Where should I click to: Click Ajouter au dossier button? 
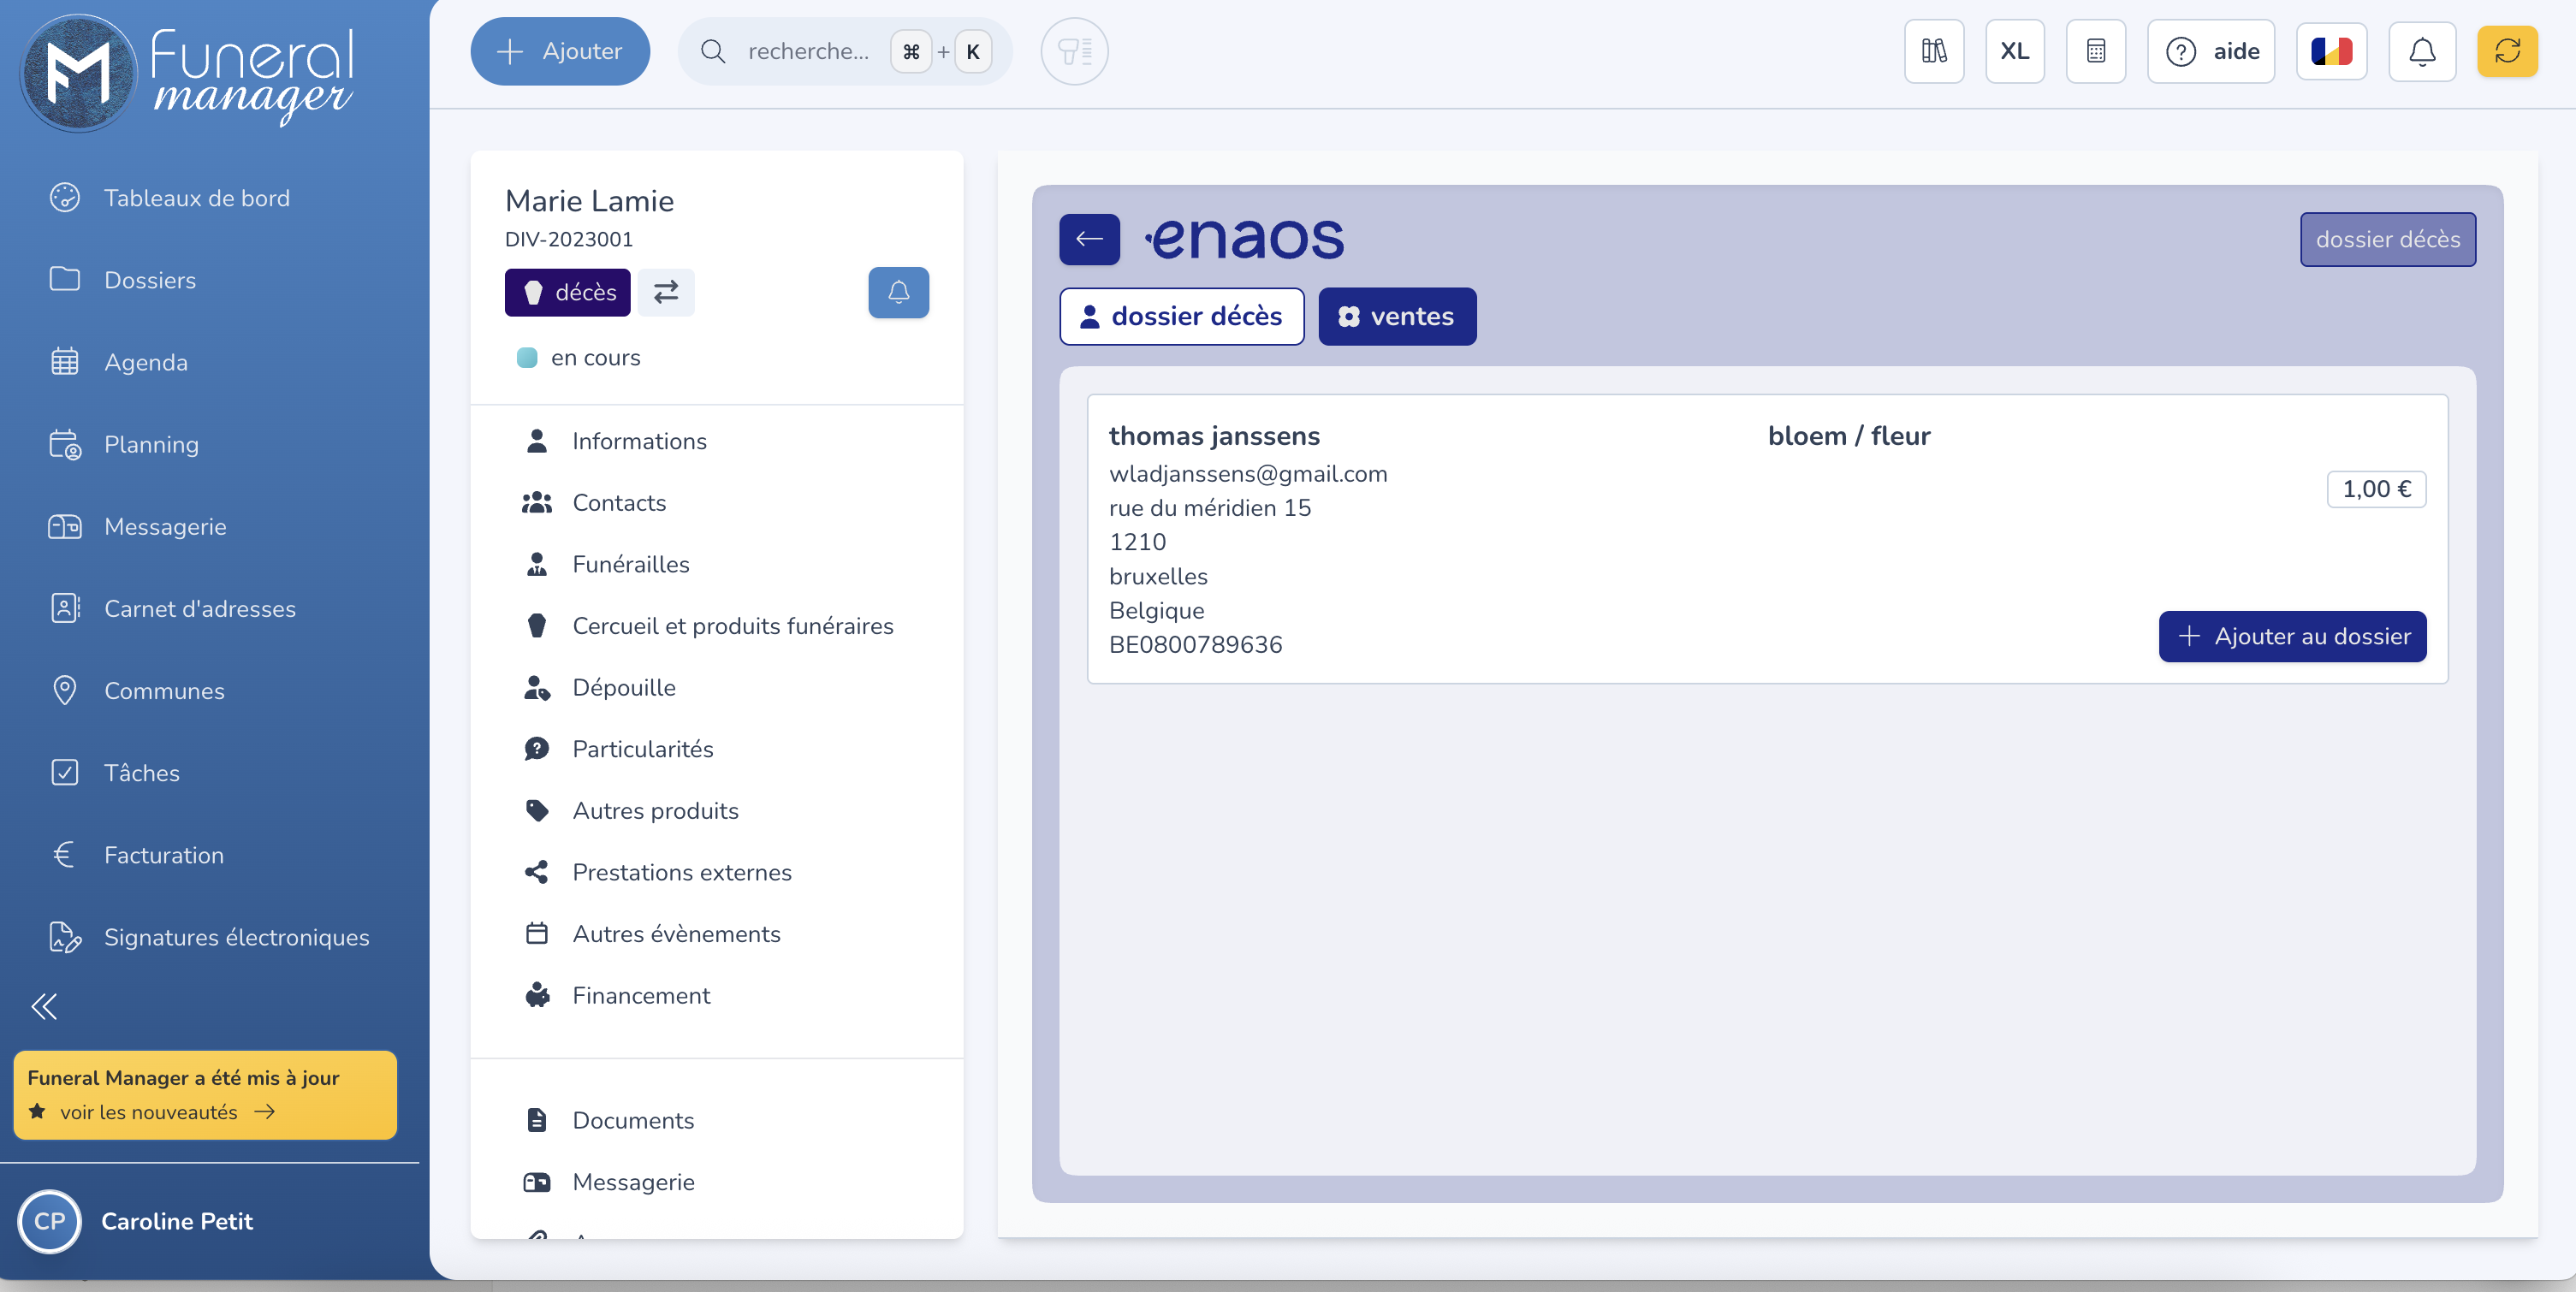[2292, 636]
